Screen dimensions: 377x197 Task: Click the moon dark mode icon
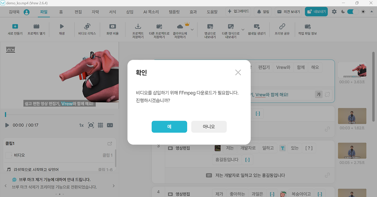point(343,12)
